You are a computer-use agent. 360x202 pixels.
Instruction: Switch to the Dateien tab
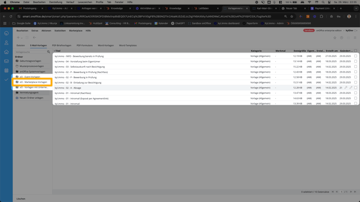coord(20,45)
